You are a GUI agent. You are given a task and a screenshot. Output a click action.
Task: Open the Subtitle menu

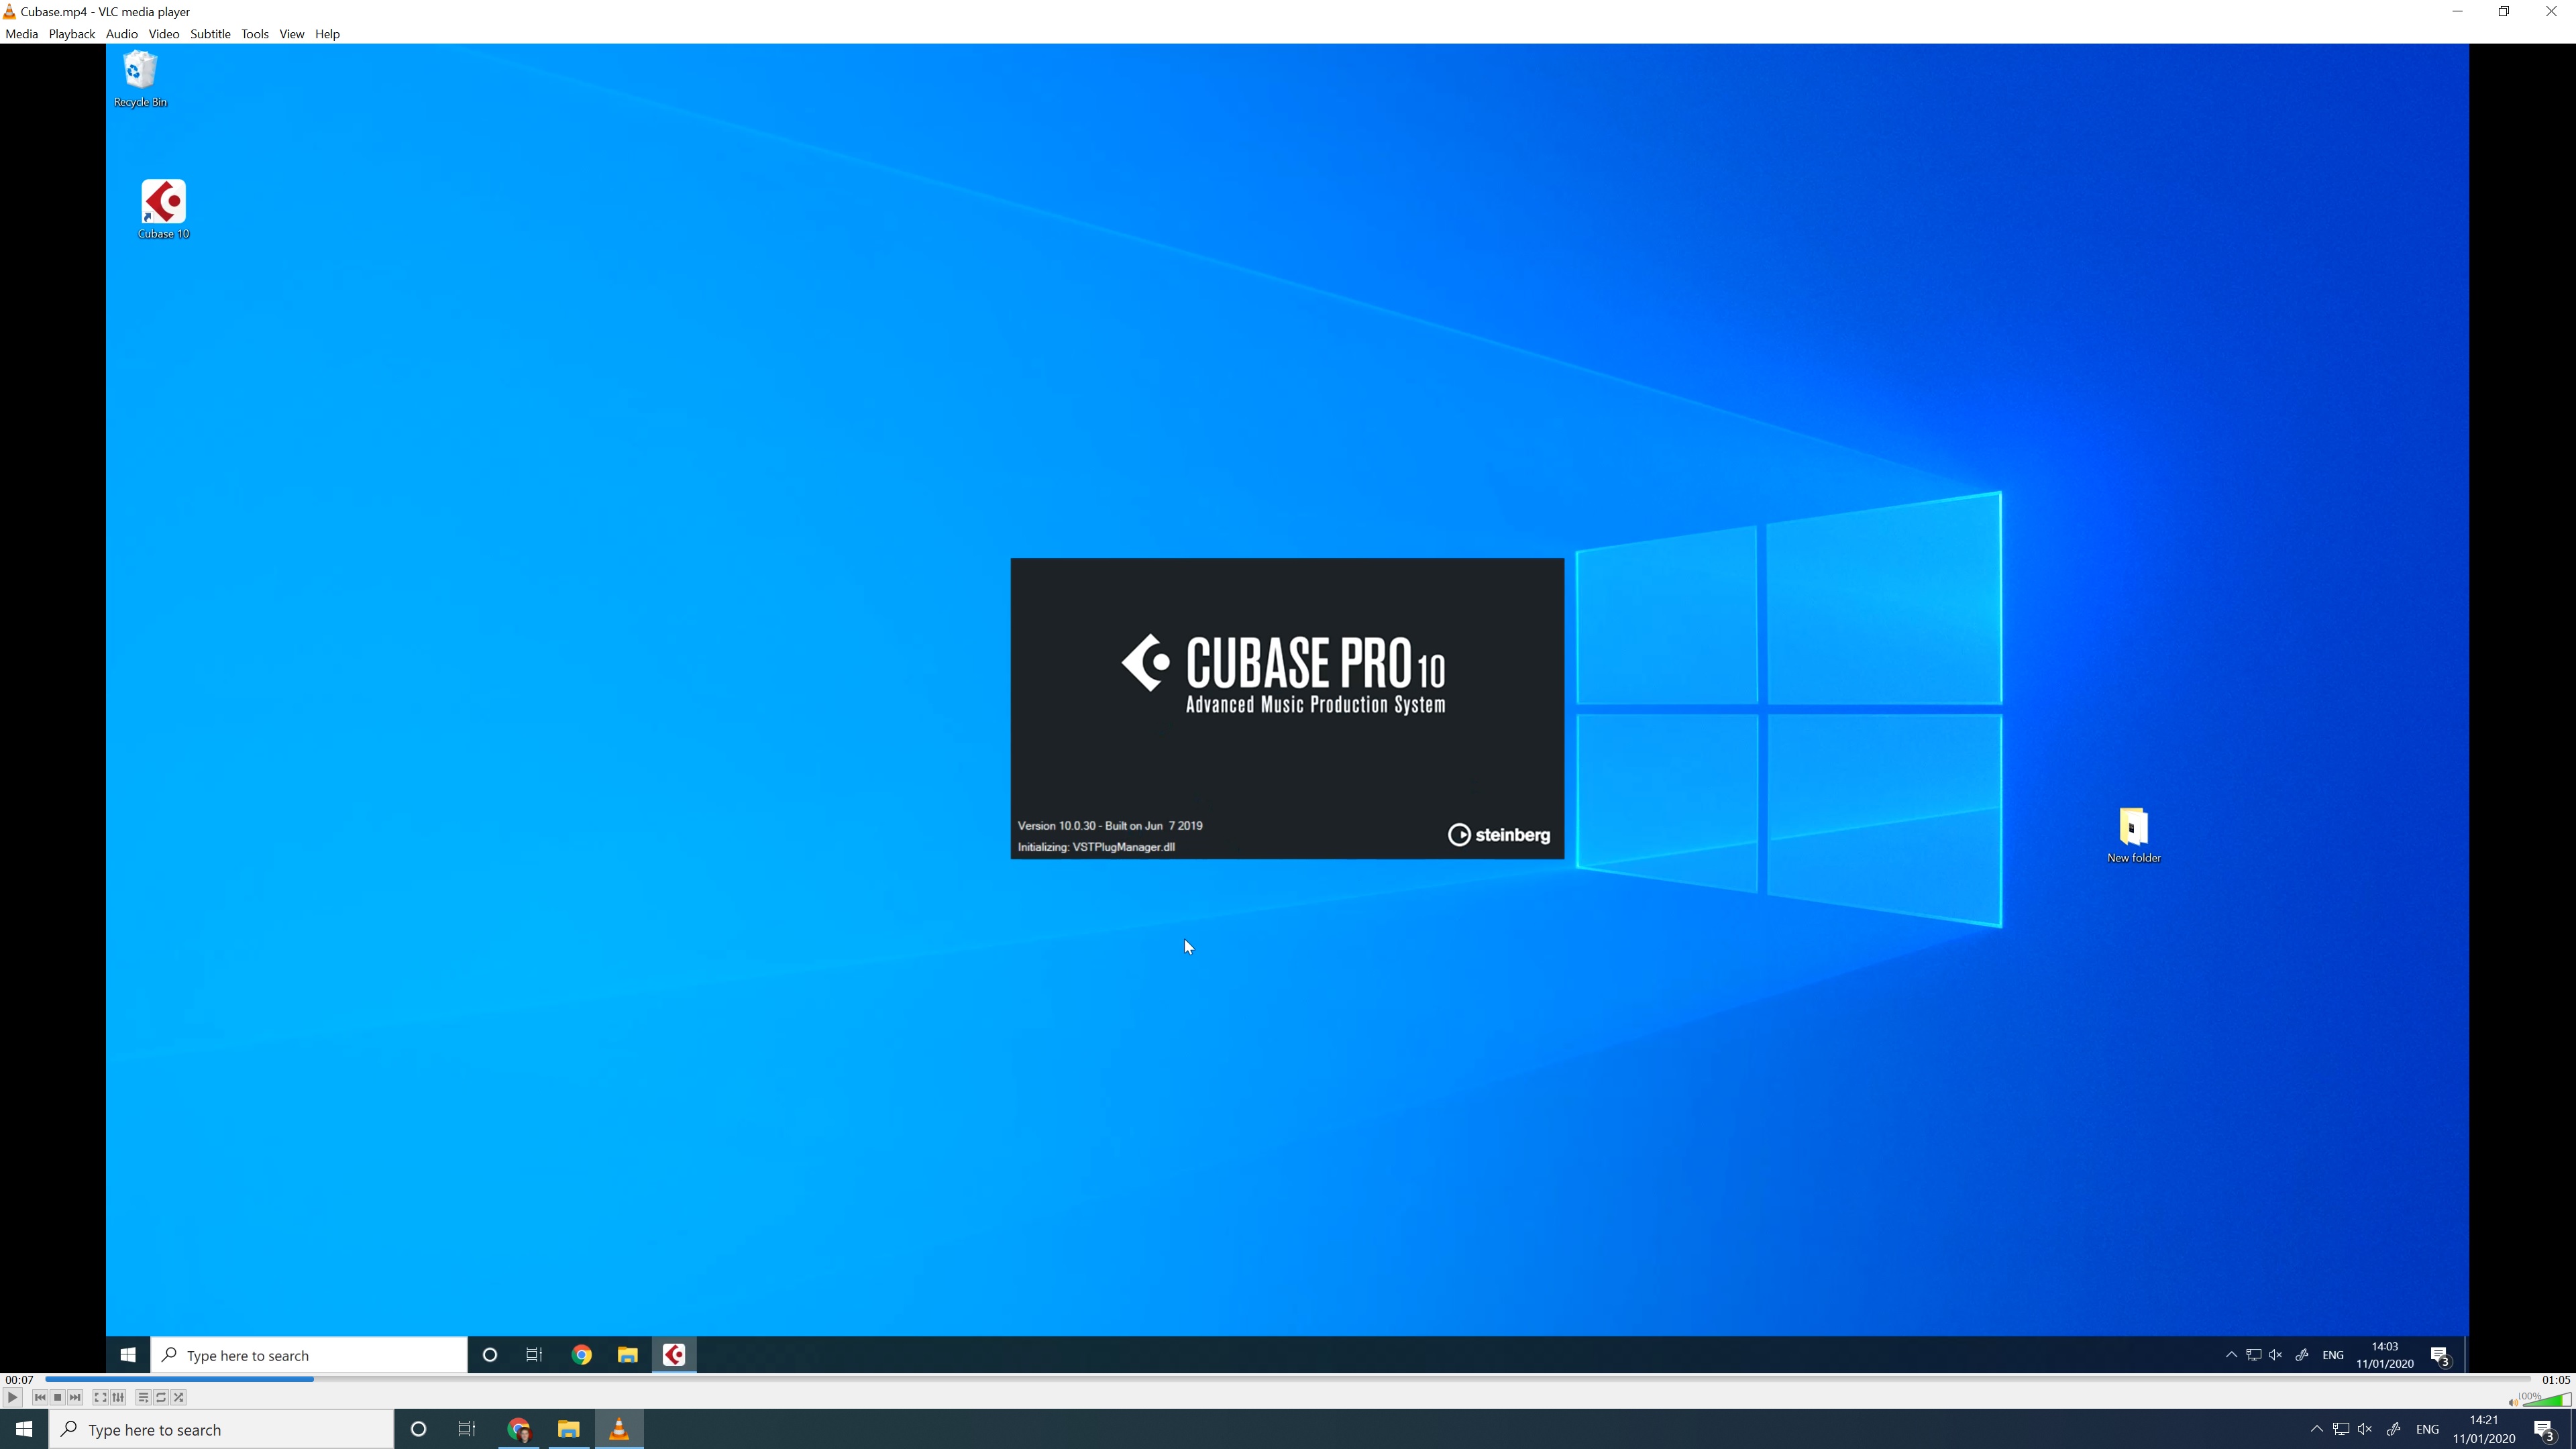210,34
